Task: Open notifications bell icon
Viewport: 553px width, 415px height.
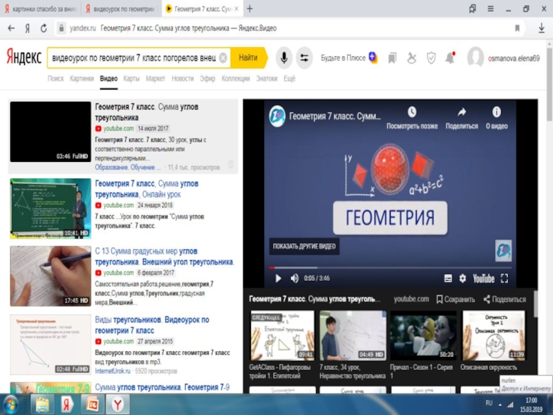Action: coord(451,57)
